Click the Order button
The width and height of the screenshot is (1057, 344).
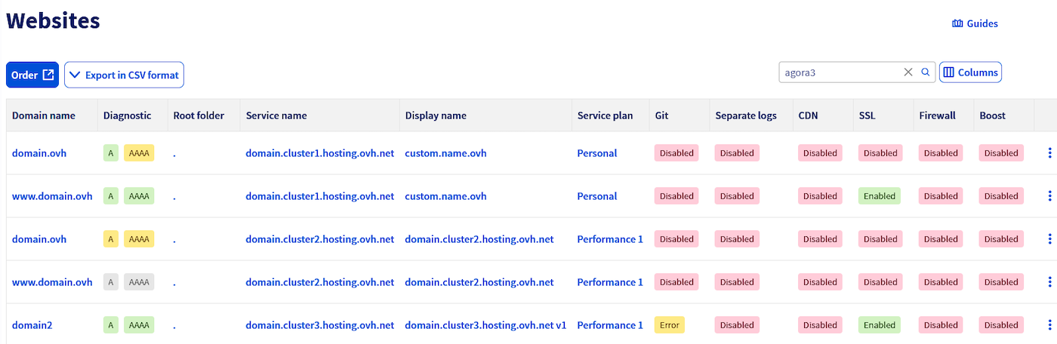(x=32, y=75)
